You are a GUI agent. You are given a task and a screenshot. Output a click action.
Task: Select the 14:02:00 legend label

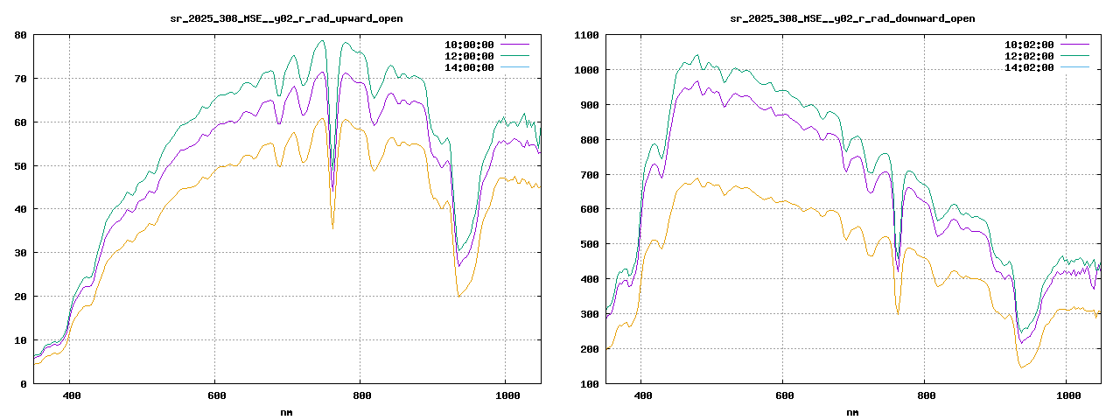pyautogui.click(x=1029, y=66)
